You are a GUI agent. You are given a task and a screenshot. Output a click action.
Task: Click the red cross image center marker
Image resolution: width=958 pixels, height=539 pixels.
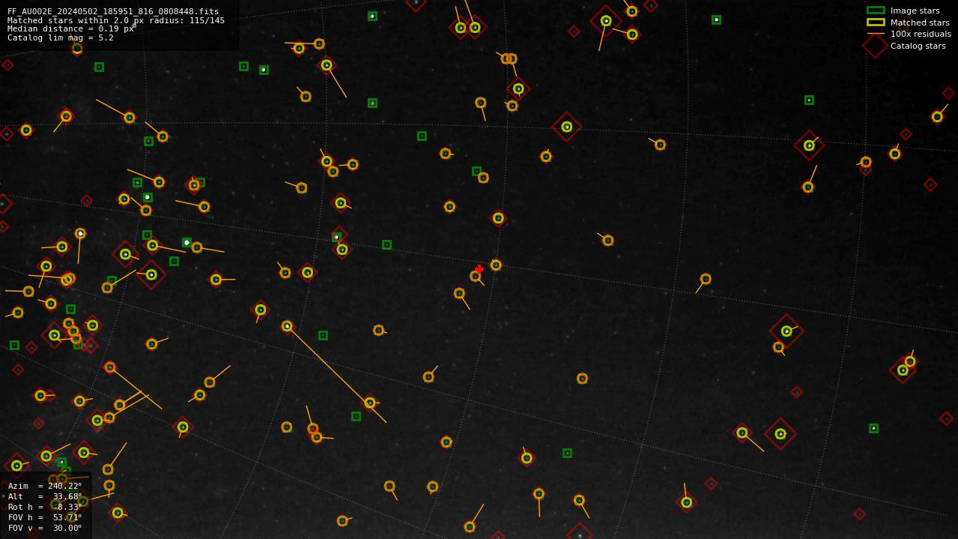479,269
